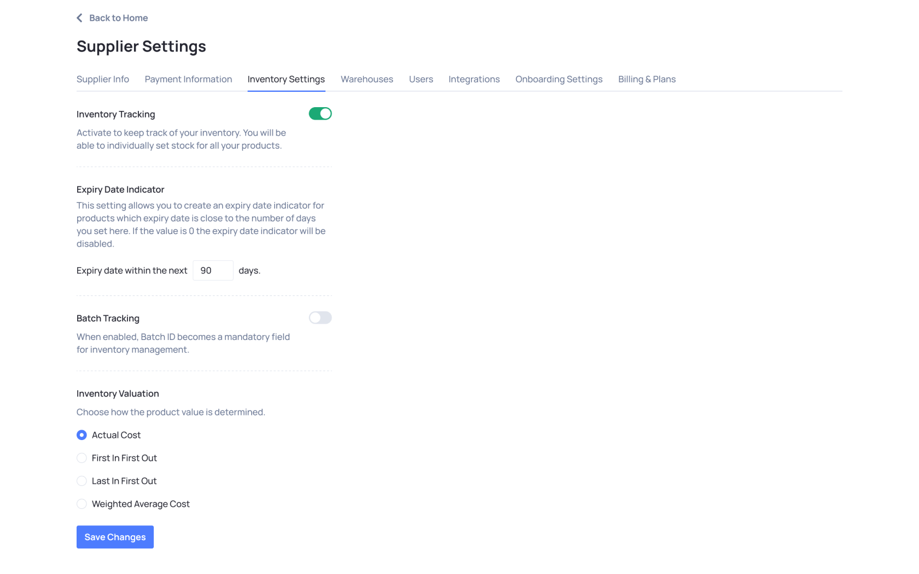Image resolution: width=919 pixels, height=574 pixels.
Task: Click the Save Changes button
Action: (115, 537)
